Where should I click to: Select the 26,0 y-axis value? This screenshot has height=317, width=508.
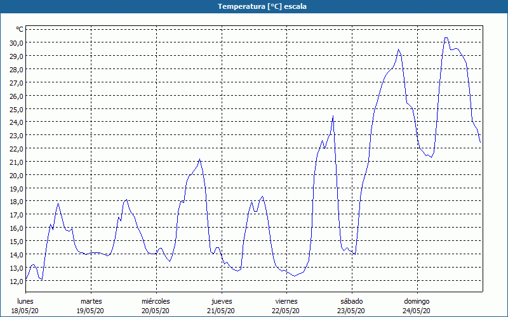(x=16, y=96)
